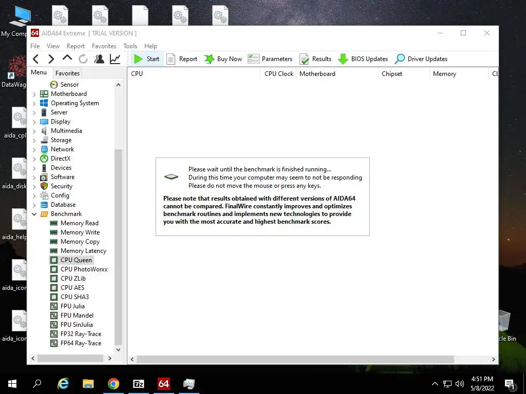Select the FPU Mandel benchmark
This screenshot has height=394, width=526.
click(72, 316)
